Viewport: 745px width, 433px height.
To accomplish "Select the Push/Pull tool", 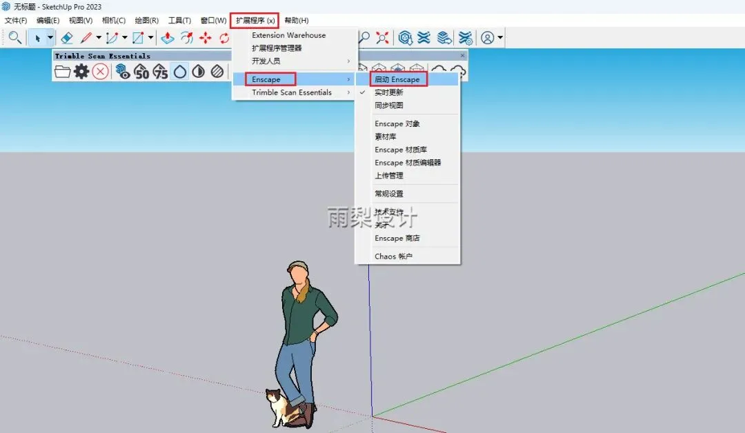I will [x=168, y=38].
